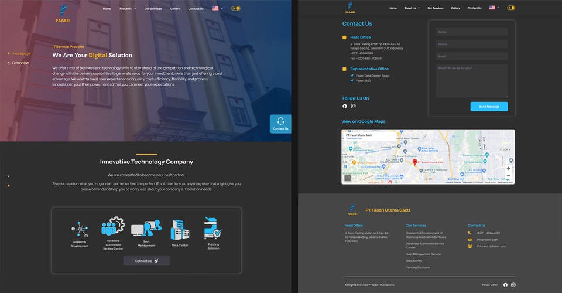Click Contact Us button below service icons
The image size is (562, 293).
click(146, 261)
